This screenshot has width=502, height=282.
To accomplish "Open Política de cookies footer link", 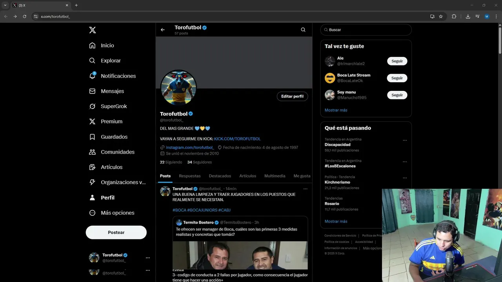I will (336, 242).
